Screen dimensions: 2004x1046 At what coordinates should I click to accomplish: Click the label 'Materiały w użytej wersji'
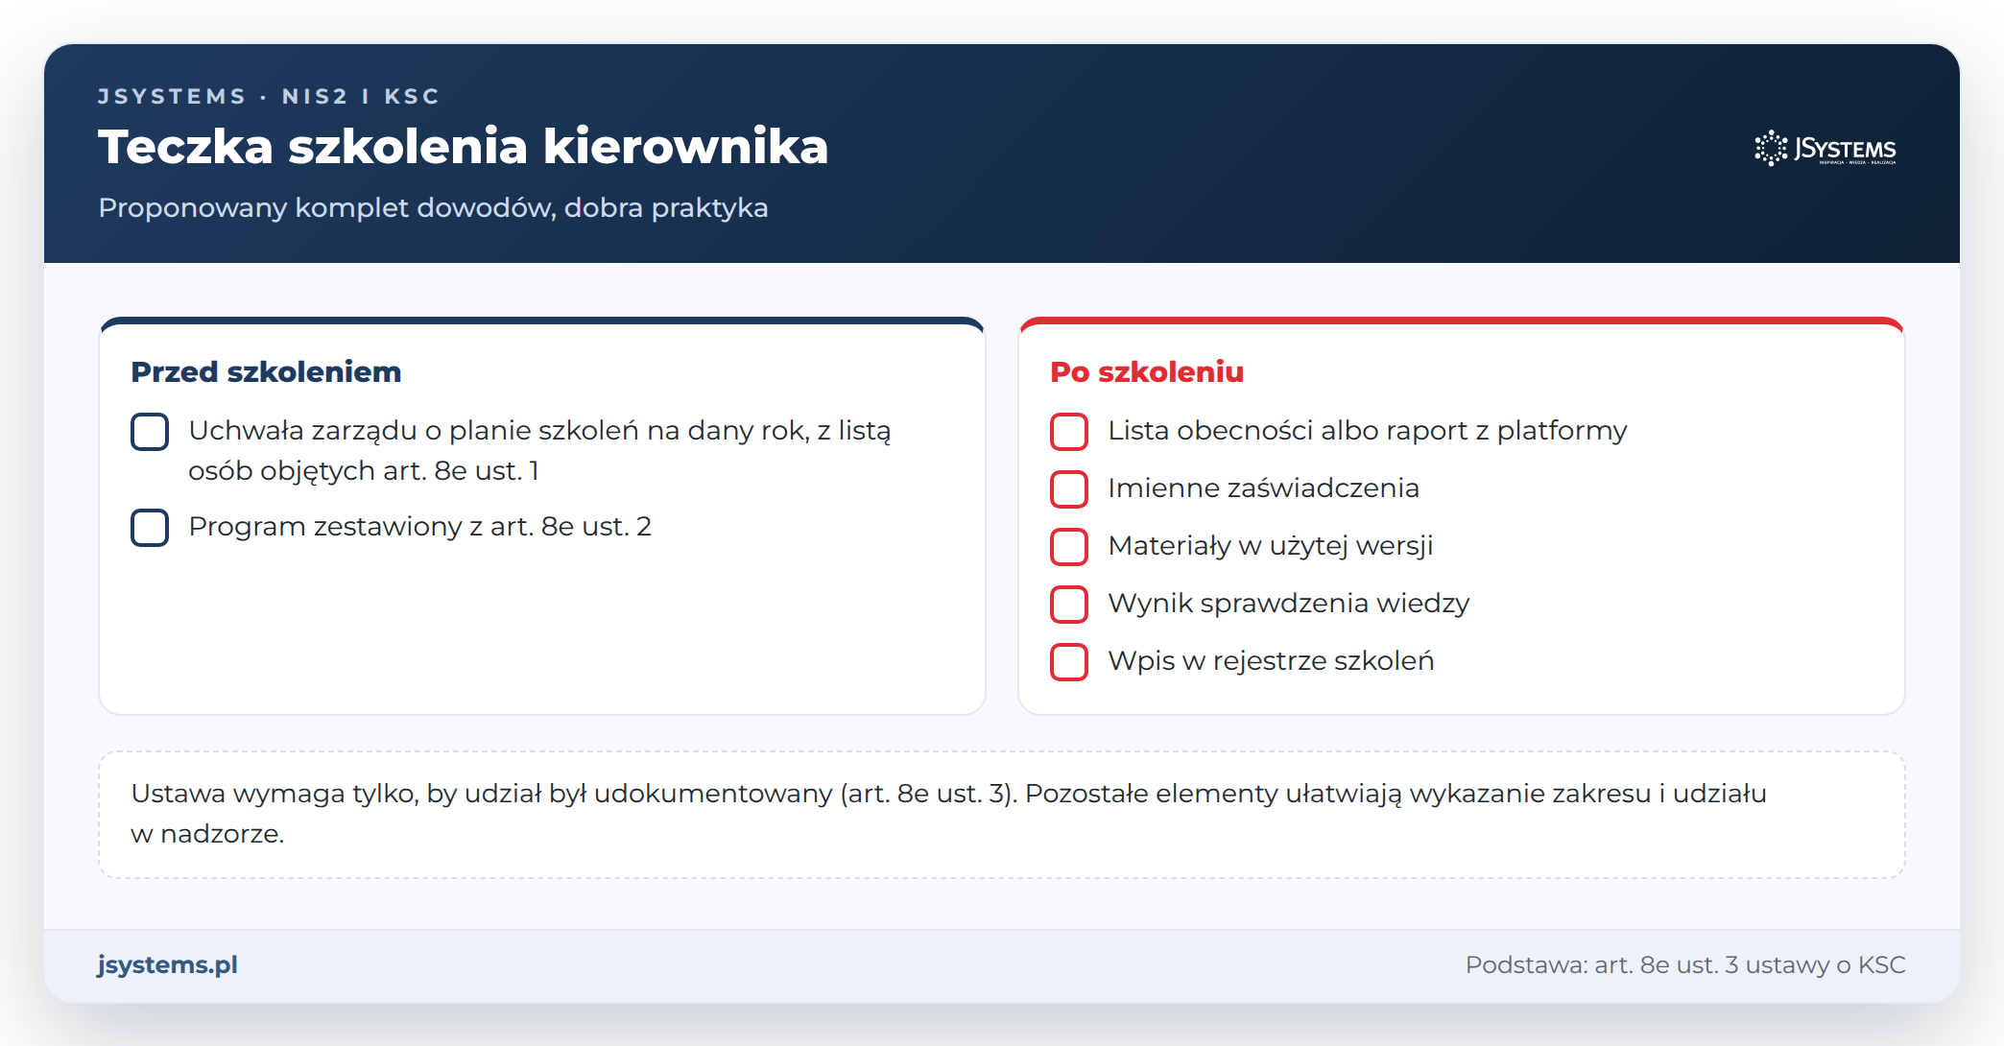(x=1270, y=545)
